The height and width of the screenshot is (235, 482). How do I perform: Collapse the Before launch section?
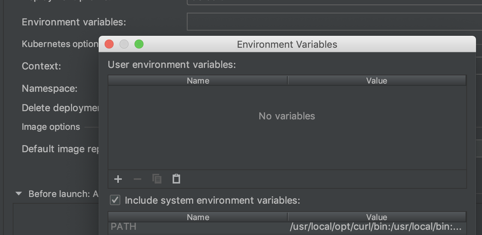[x=18, y=194]
